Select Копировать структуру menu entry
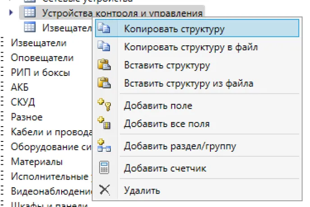The image size is (310, 207). [174, 28]
